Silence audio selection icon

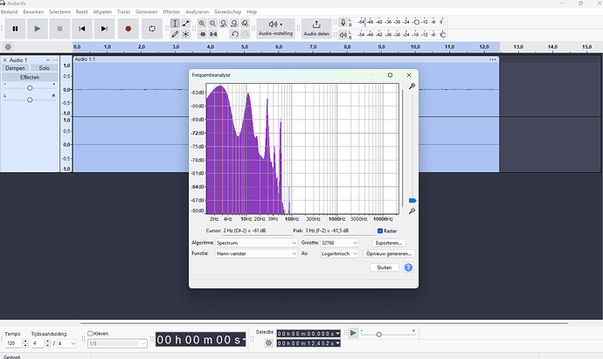tap(213, 34)
